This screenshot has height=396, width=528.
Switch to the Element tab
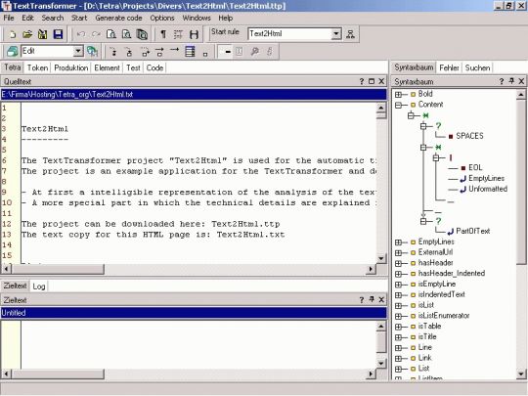107,67
